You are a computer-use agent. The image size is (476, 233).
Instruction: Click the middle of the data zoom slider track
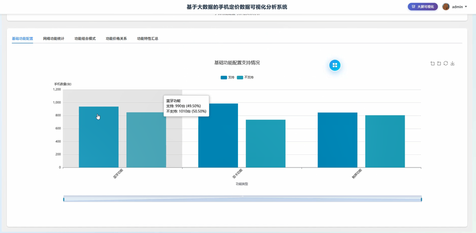click(x=242, y=199)
